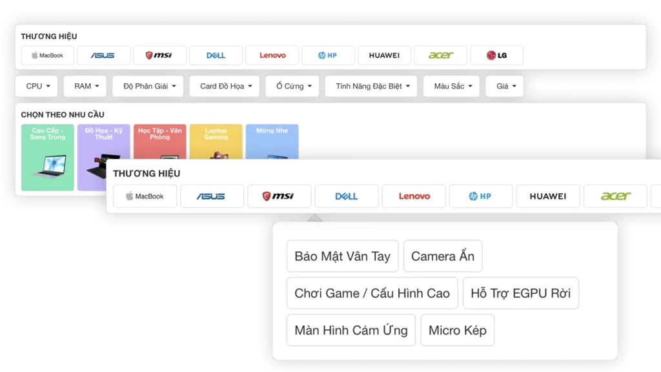
Task: Select the larger Dell brand logo
Action: pos(347,196)
